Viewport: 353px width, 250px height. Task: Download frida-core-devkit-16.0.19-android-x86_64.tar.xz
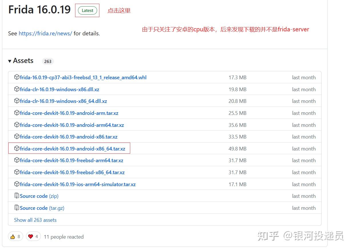point(73,149)
